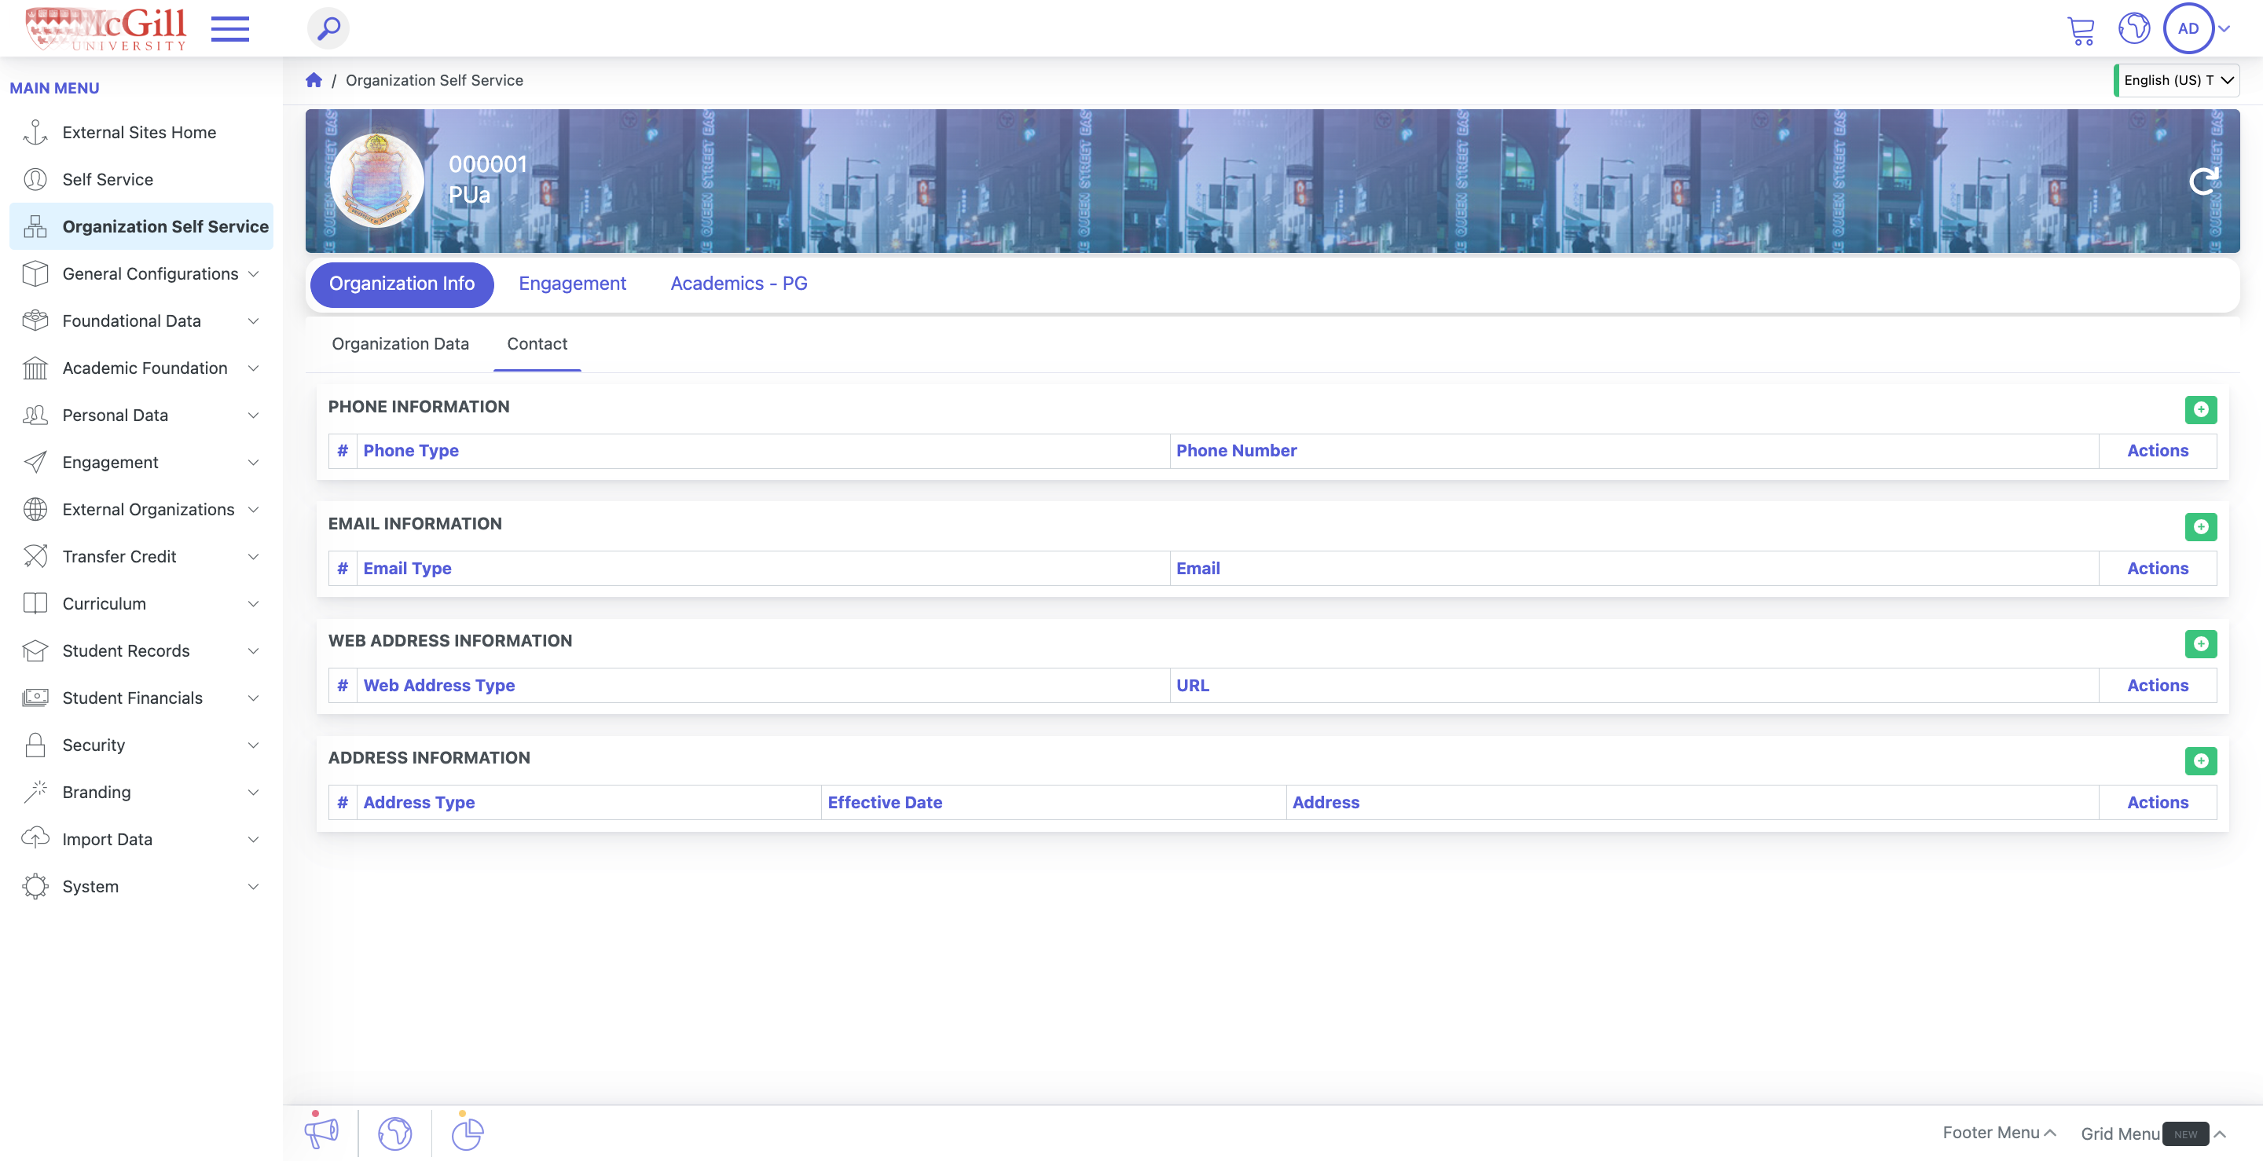Viewport: 2263px width, 1161px height.
Task: Click the organization logo thumbnail
Action: [x=378, y=180]
